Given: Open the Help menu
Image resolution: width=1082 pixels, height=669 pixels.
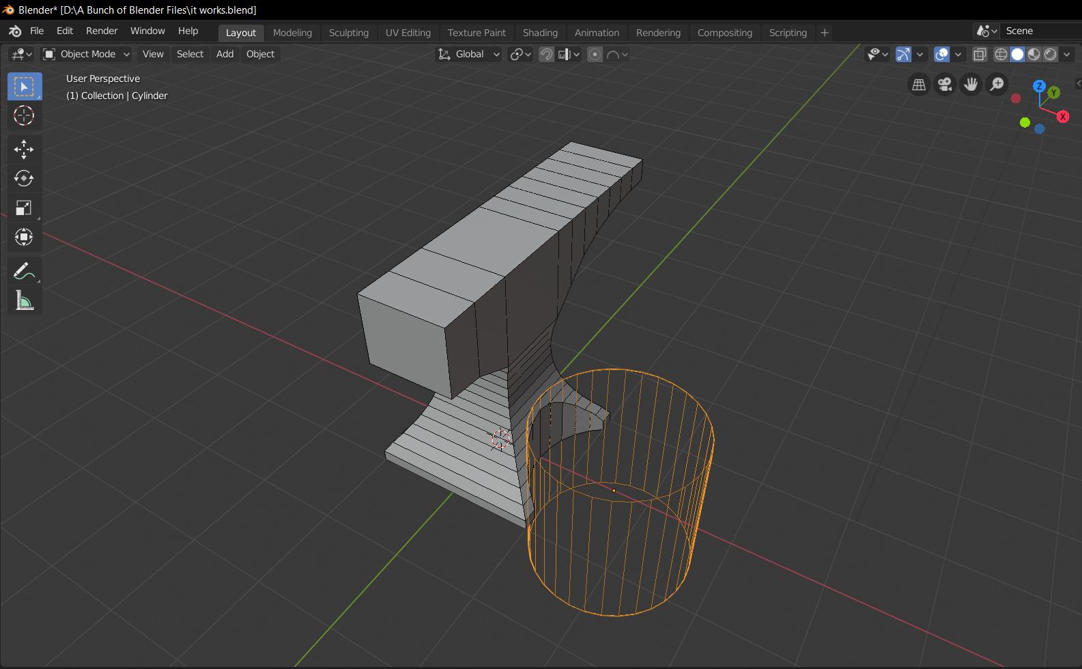Looking at the screenshot, I should click(x=188, y=31).
